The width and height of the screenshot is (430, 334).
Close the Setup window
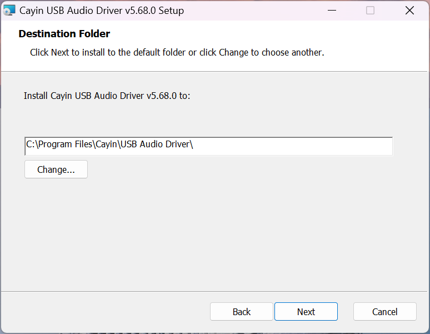(409, 11)
